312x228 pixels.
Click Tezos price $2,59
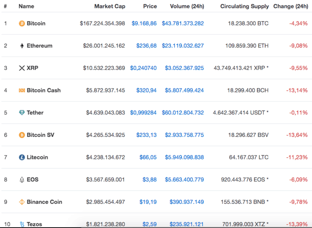149,224
